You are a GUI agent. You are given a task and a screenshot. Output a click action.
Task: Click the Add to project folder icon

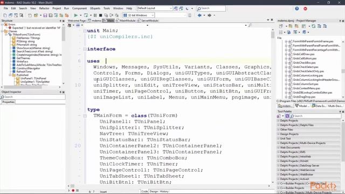click(x=291, y=26)
